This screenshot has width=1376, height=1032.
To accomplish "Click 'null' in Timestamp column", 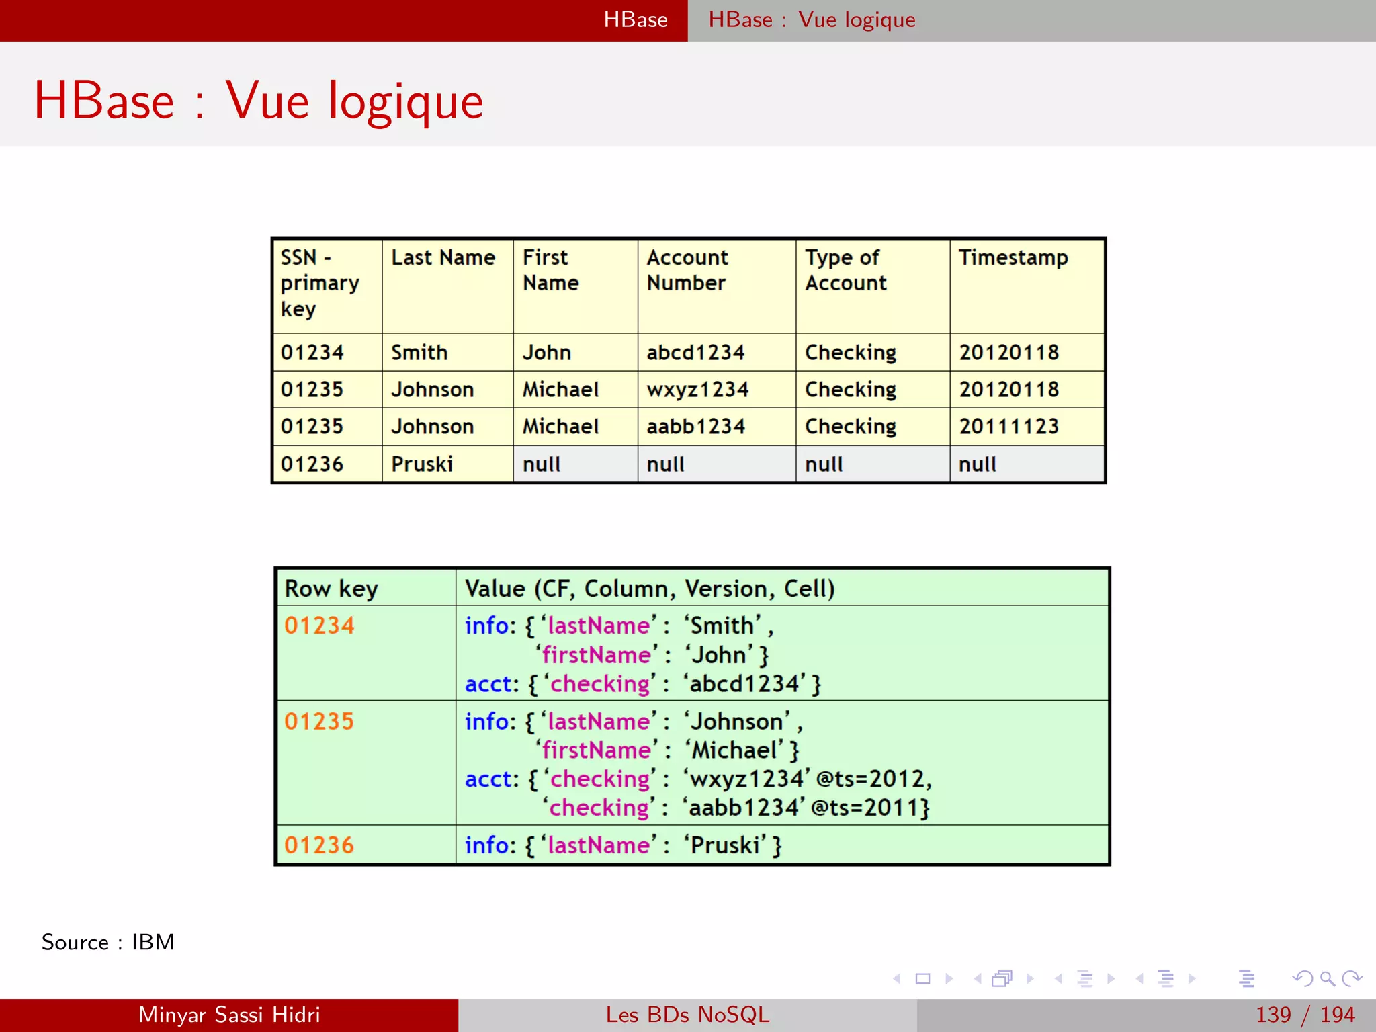I will point(1027,464).
